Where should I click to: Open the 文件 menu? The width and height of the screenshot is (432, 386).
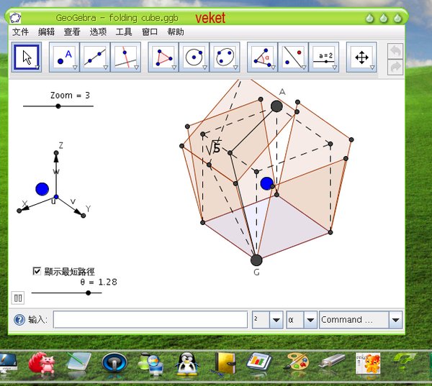coord(20,32)
